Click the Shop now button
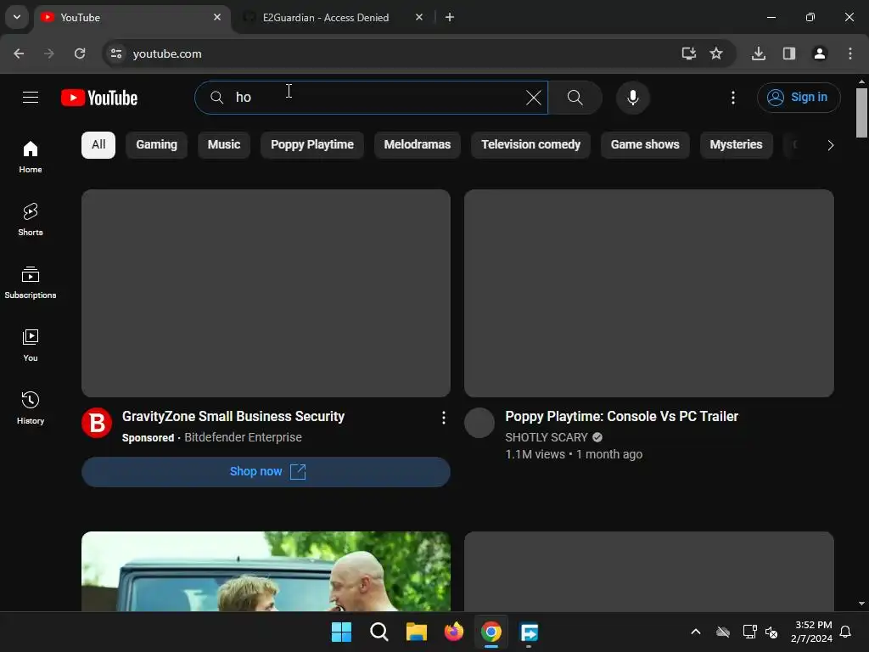Image resolution: width=869 pixels, height=652 pixels. point(266,472)
